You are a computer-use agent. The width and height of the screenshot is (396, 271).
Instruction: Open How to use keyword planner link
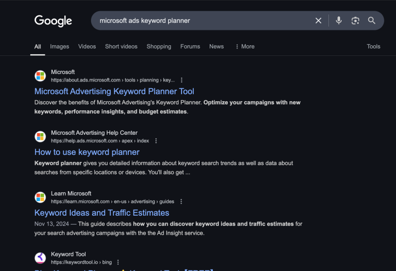tap(87, 152)
